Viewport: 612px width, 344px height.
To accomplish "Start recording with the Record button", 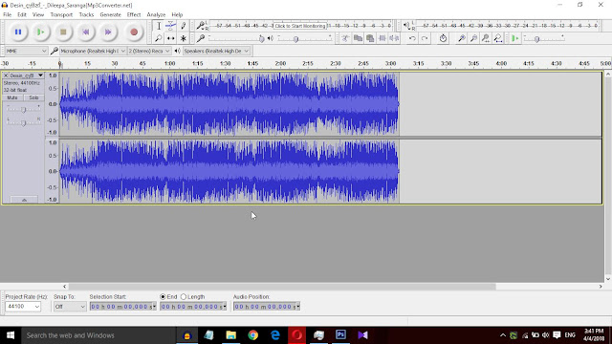I will pos(134,32).
